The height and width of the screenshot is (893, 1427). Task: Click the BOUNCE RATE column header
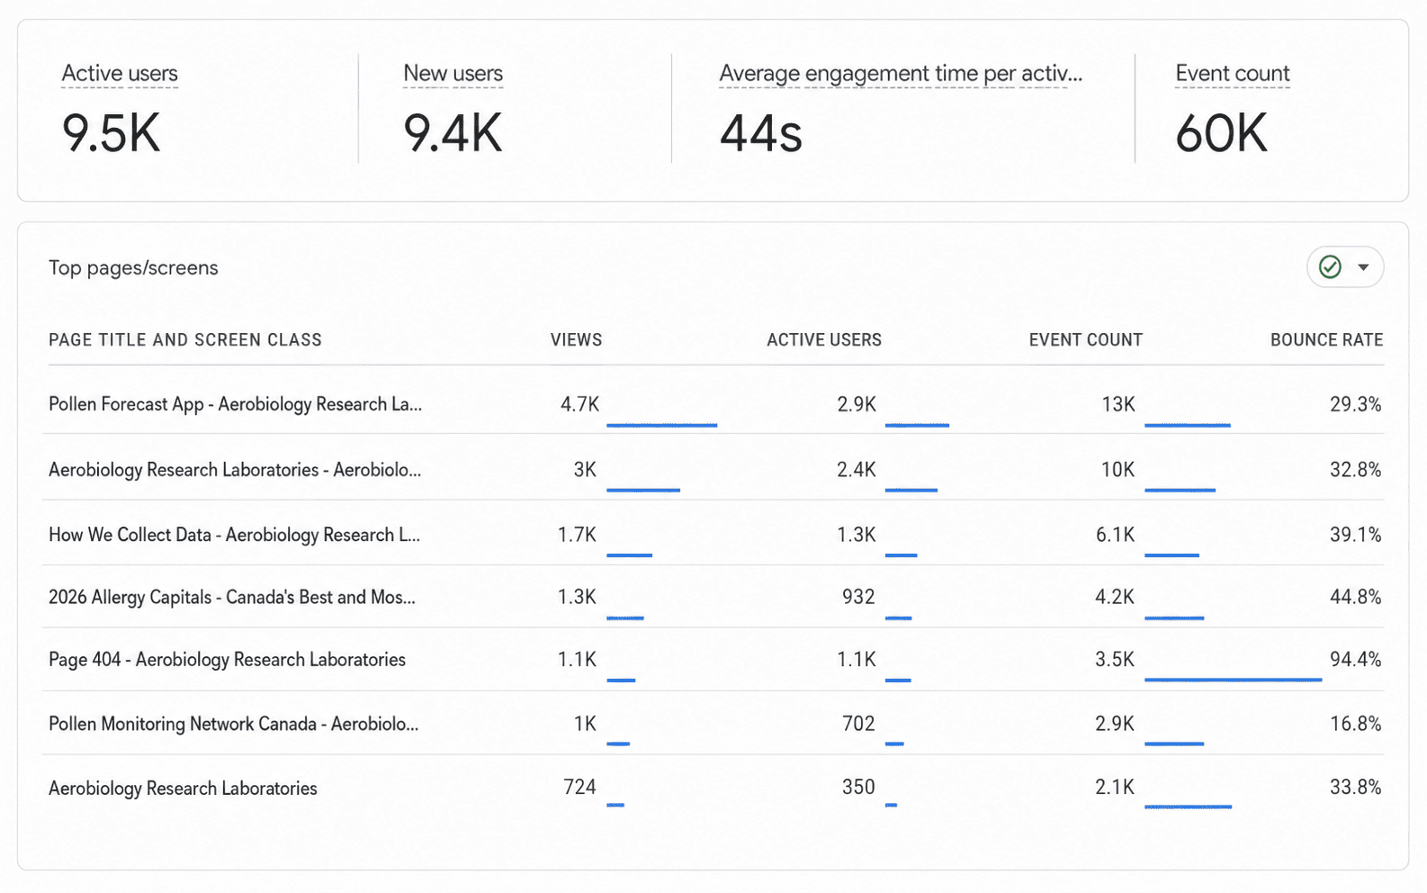[x=1326, y=339]
